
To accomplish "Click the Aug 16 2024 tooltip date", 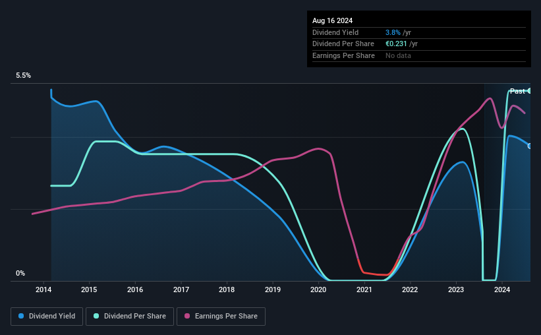I will point(332,20).
